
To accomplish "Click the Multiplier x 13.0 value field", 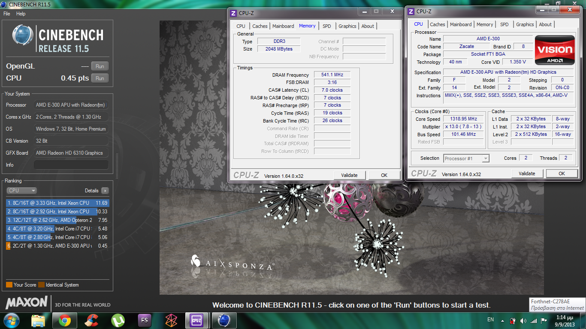I will pos(463,126).
